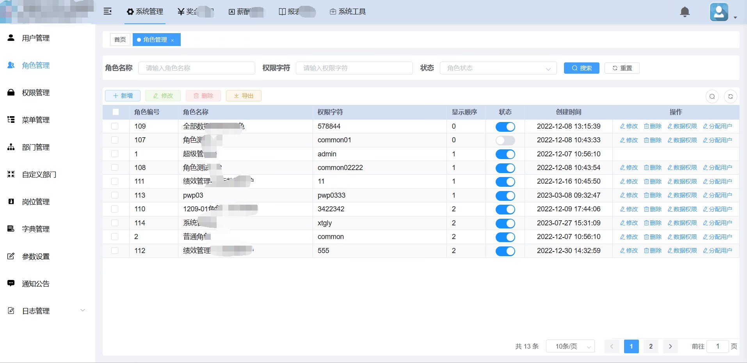This screenshot has height=363, width=747.
Task: Click the 部门管理 tree icon
Action: [11, 147]
